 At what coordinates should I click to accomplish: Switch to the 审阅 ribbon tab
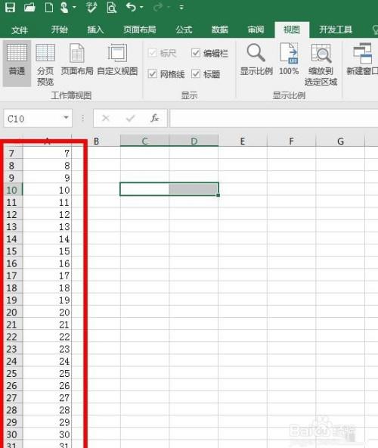coord(256,30)
